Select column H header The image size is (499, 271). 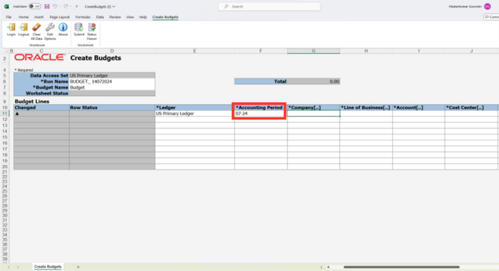[366, 51]
